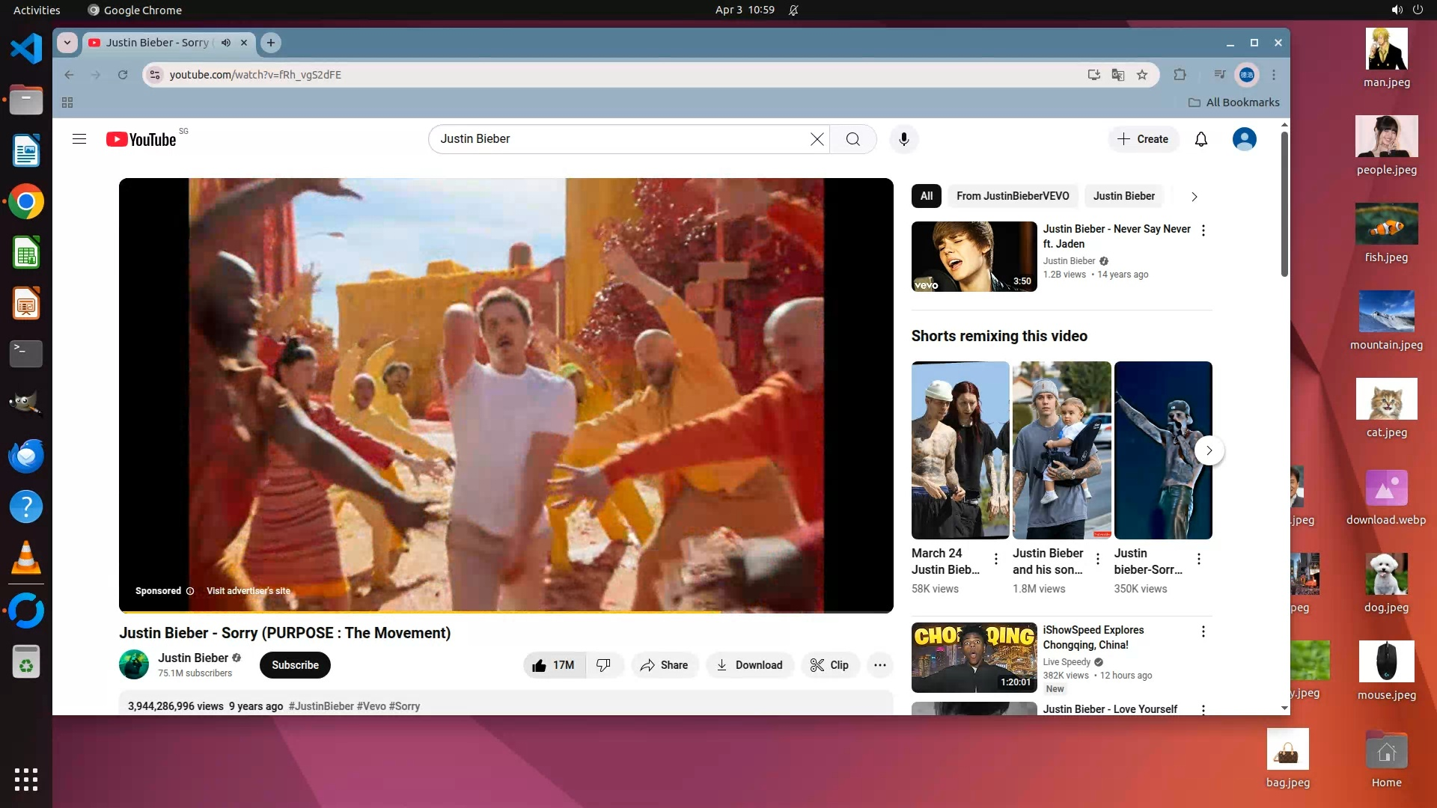Open YouTube notifications bell
This screenshot has width=1437, height=808.
pos(1200,139)
